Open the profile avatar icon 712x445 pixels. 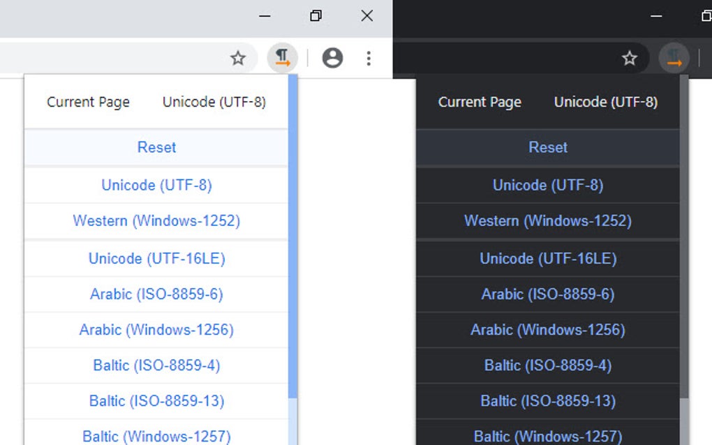[332, 59]
